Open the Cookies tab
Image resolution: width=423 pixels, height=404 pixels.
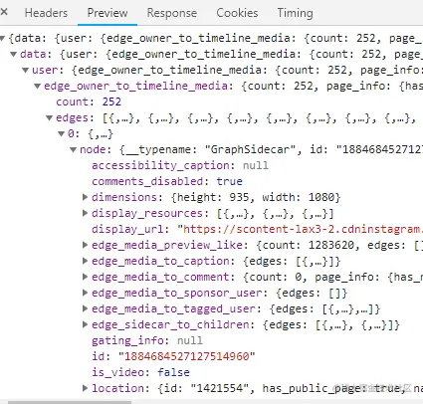(x=237, y=13)
